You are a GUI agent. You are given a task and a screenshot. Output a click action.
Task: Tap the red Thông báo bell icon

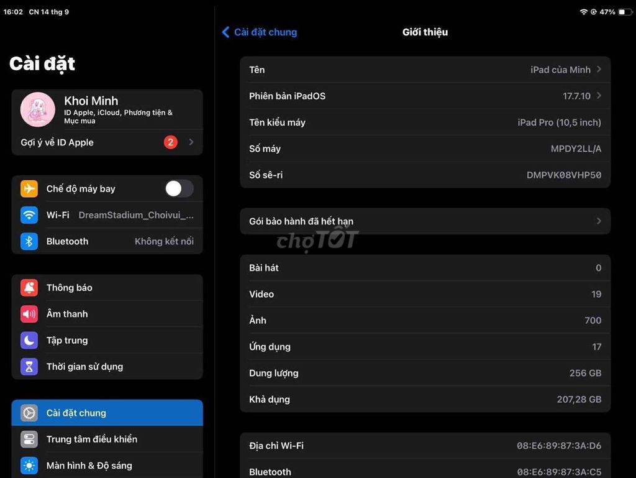pyautogui.click(x=29, y=288)
